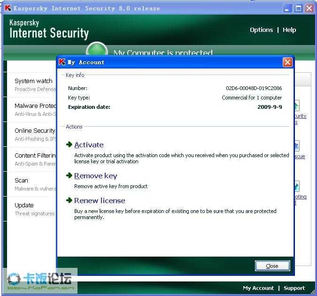Open Help in the main window header
The image size is (317, 296).
coord(289,30)
